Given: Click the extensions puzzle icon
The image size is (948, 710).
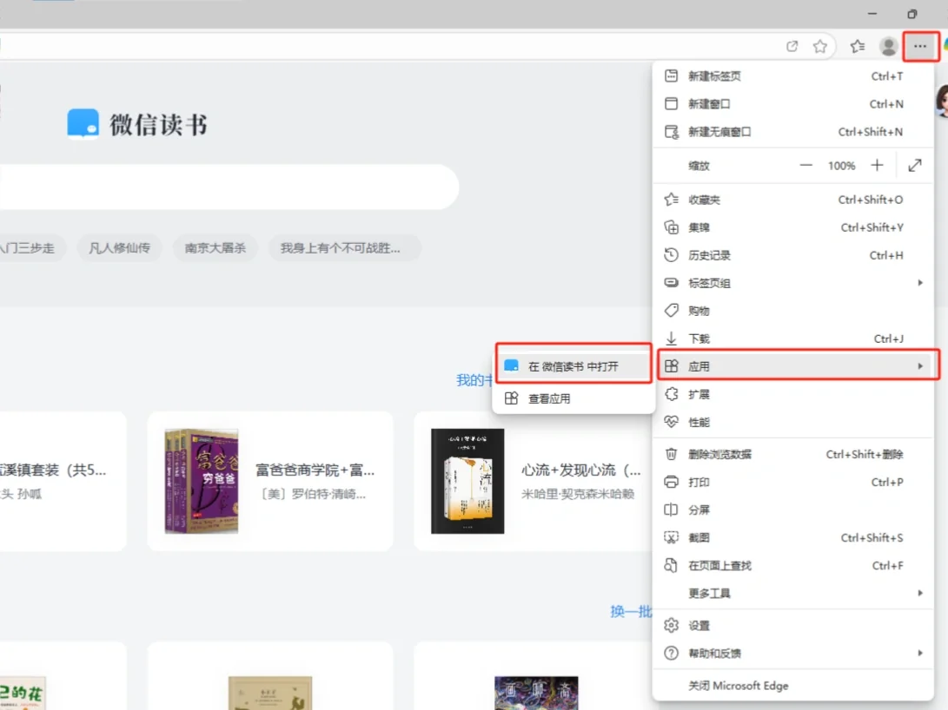Looking at the screenshot, I should point(671,394).
